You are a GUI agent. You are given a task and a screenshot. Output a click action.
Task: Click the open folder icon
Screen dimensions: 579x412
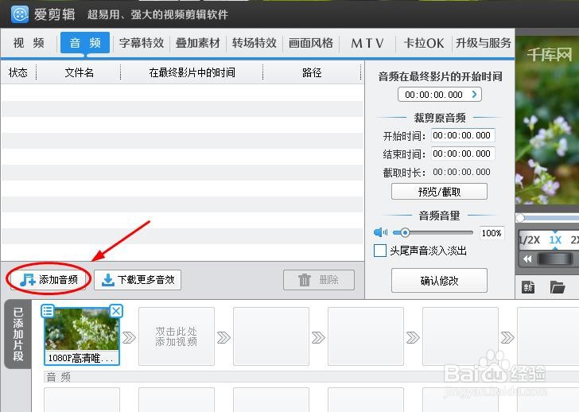(558, 287)
